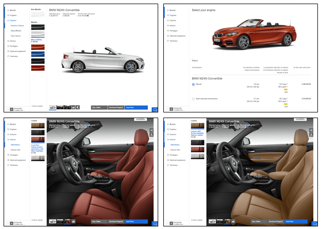
Task: Select Manual transmission radio button
Action: point(193,84)
